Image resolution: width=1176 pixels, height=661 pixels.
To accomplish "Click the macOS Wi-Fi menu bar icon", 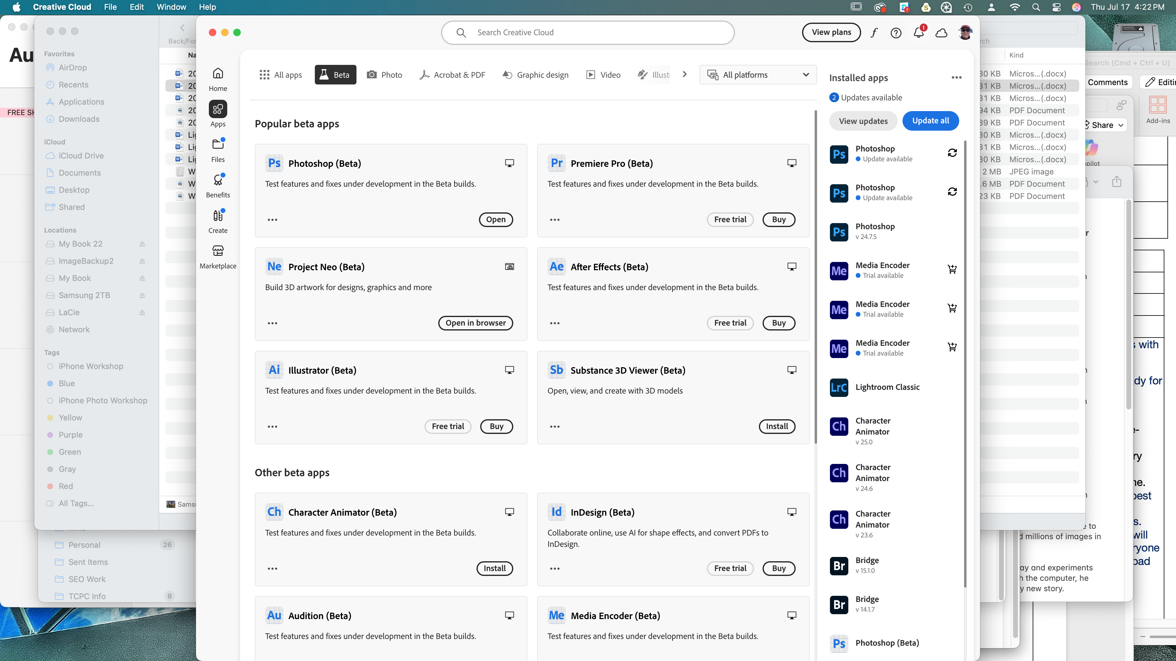I will coord(1014,7).
